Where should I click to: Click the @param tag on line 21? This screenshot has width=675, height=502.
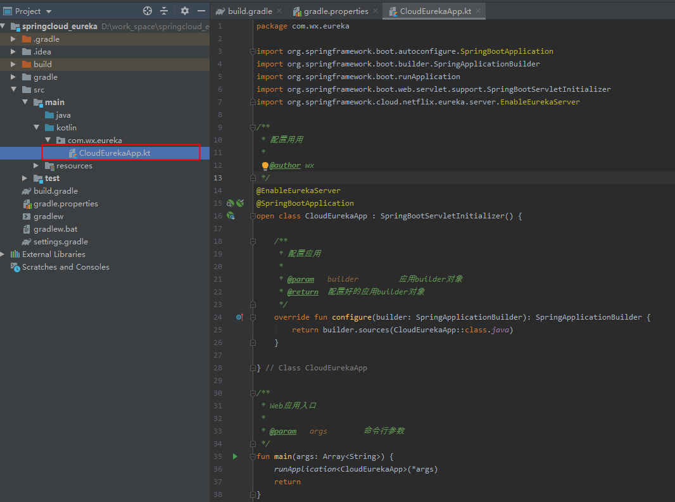(x=301, y=279)
